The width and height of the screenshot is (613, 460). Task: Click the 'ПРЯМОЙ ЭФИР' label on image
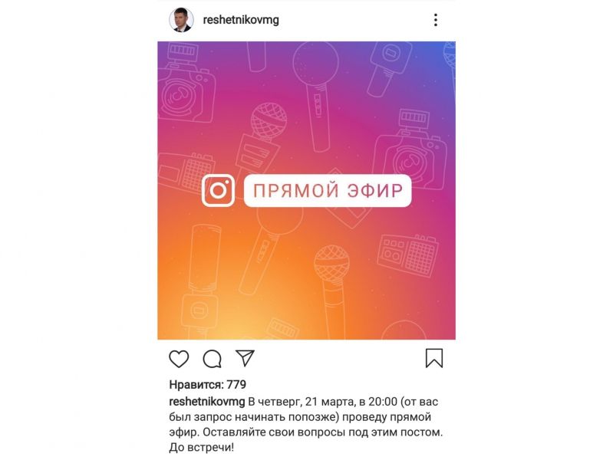coord(328,191)
